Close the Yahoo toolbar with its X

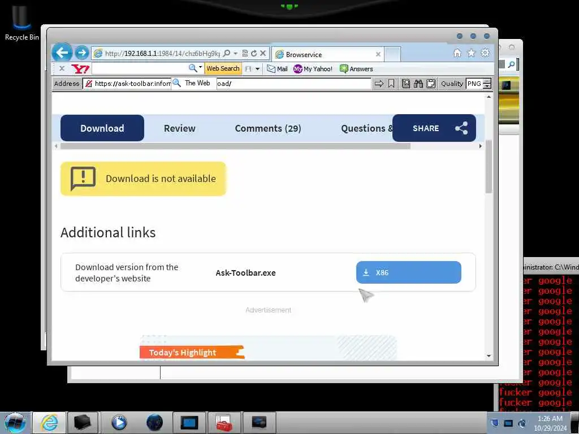62,68
